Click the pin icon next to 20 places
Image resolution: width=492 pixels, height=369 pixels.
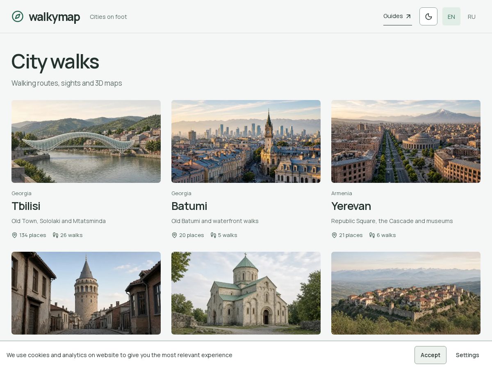[174, 235]
